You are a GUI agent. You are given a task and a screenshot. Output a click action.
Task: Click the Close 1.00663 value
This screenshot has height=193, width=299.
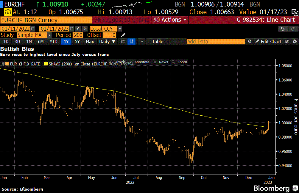coord(211,12)
